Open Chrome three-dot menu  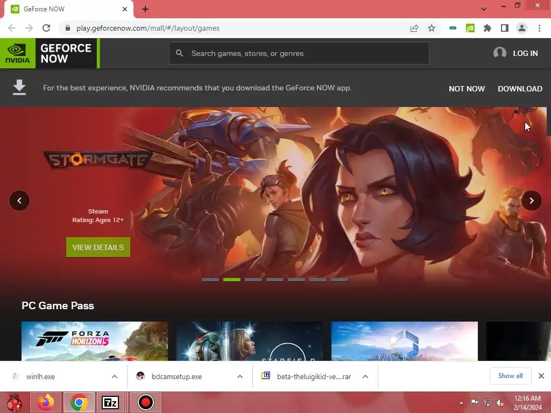point(539,28)
